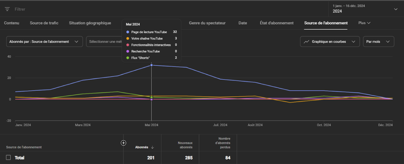Sort by the Abonnés column header
Image resolution: width=404 pixels, height=164 pixels.
pos(142,147)
